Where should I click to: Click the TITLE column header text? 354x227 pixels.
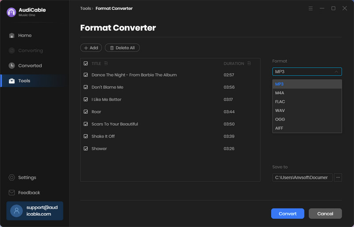click(96, 64)
